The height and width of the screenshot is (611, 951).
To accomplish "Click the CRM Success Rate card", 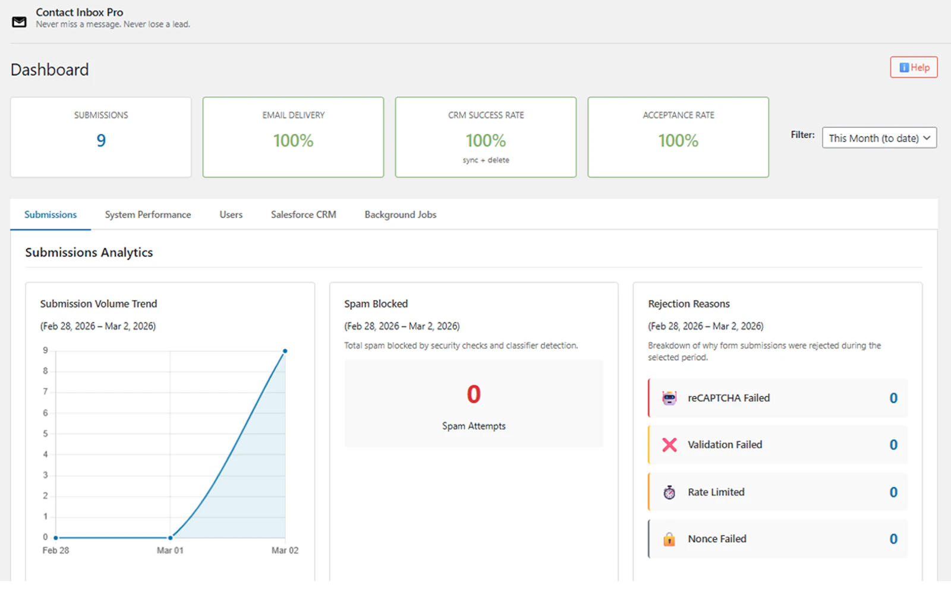I will (486, 137).
